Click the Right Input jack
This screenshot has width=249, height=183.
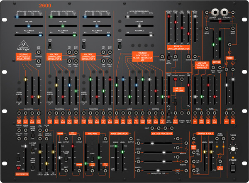click(x=233, y=28)
